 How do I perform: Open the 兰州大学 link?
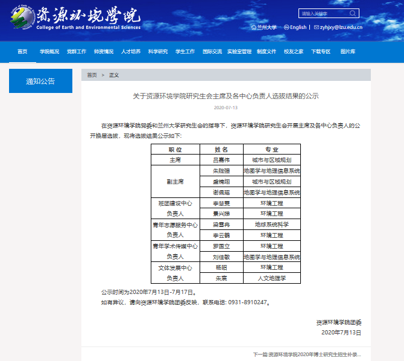(x=267, y=27)
